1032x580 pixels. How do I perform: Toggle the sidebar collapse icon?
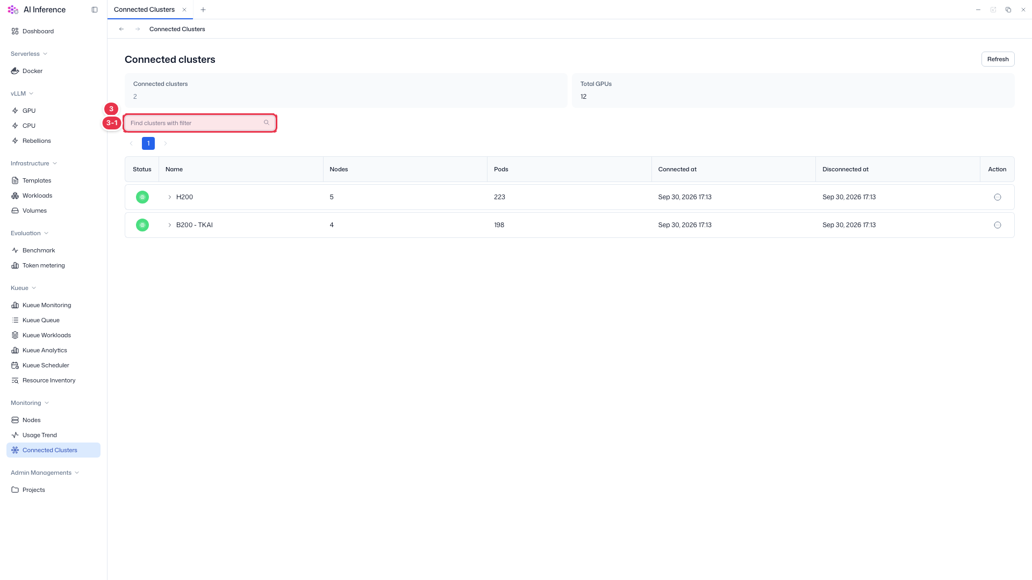(x=95, y=10)
